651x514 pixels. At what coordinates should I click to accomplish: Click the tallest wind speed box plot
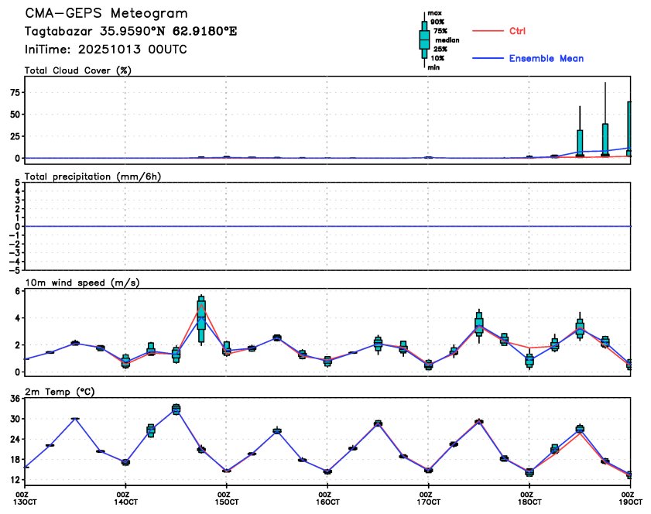(201, 317)
